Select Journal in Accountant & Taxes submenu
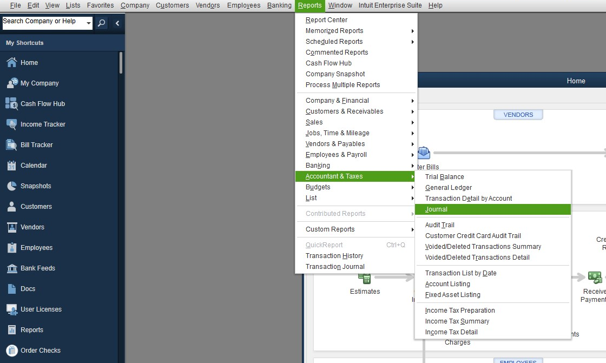 [493, 209]
